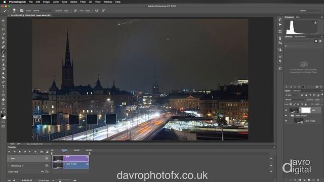Image resolution: width=324 pixels, height=182 pixels.
Task: Hide the Video Group 1 layer
Action: click(286, 116)
